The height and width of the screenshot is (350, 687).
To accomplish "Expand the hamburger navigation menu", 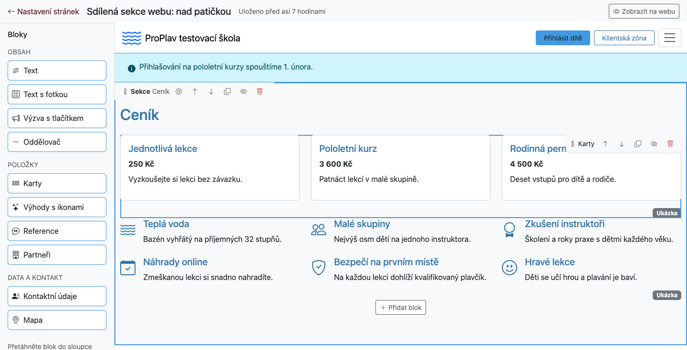I will point(670,38).
